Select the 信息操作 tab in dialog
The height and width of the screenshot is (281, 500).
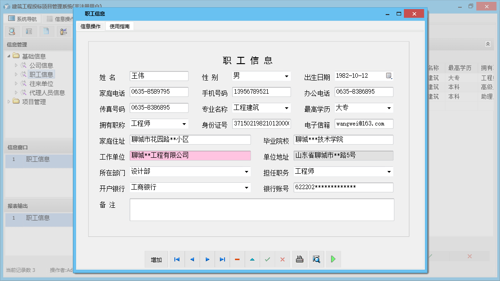pos(91,26)
